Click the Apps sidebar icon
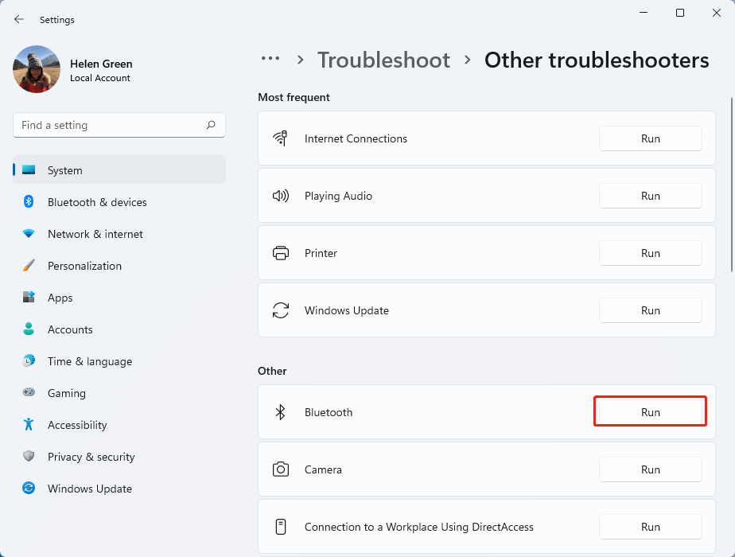The width and height of the screenshot is (735, 557). pyautogui.click(x=29, y=298)
